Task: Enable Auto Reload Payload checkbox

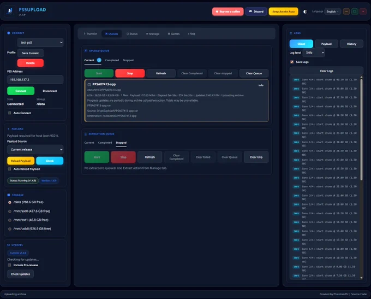Action: pos(9,169)
